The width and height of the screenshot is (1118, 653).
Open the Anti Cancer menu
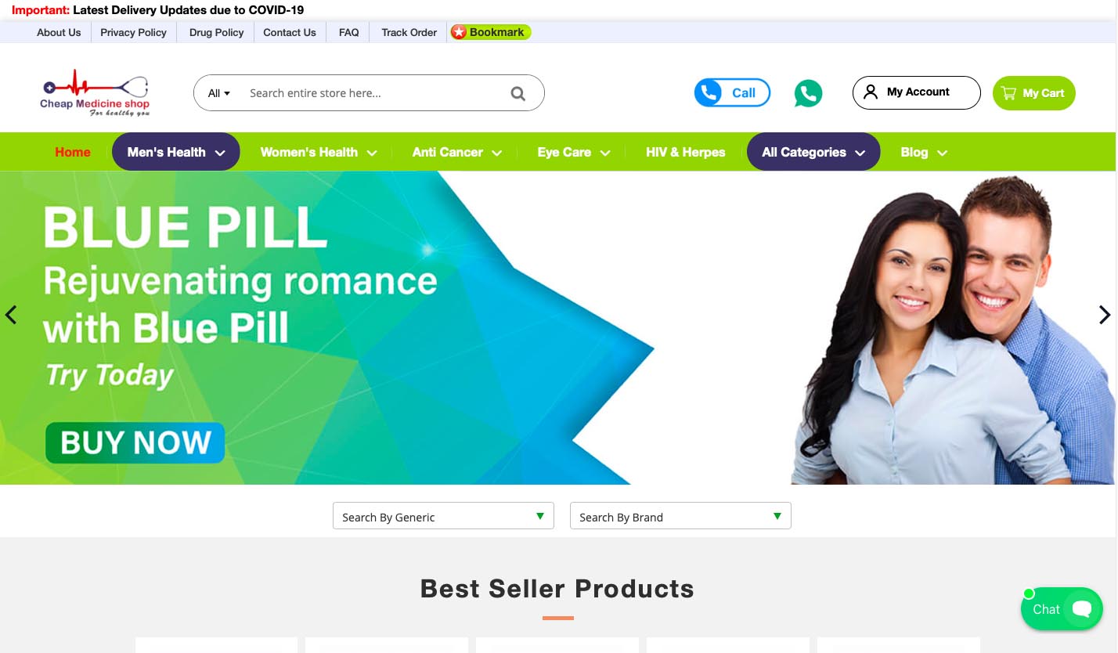point(456,152)
